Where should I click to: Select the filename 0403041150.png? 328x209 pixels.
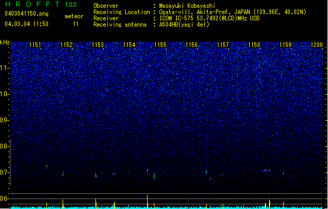[27, 14]
